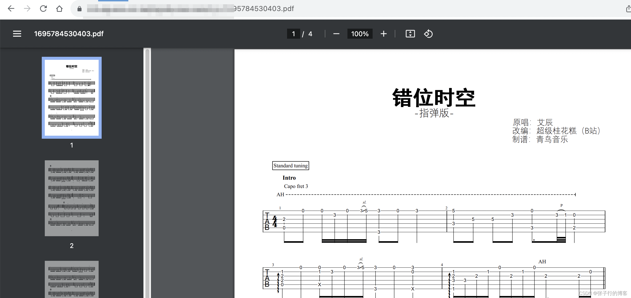The width and height of the screenshot is (631, 298).
Task: Select page 2 thumbnail
Action: pyautogui.click(x=72, y=198)
